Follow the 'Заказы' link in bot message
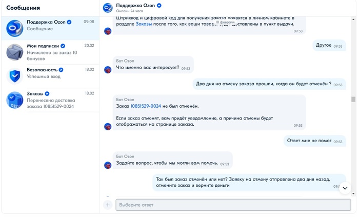 (x=144, y=24)
